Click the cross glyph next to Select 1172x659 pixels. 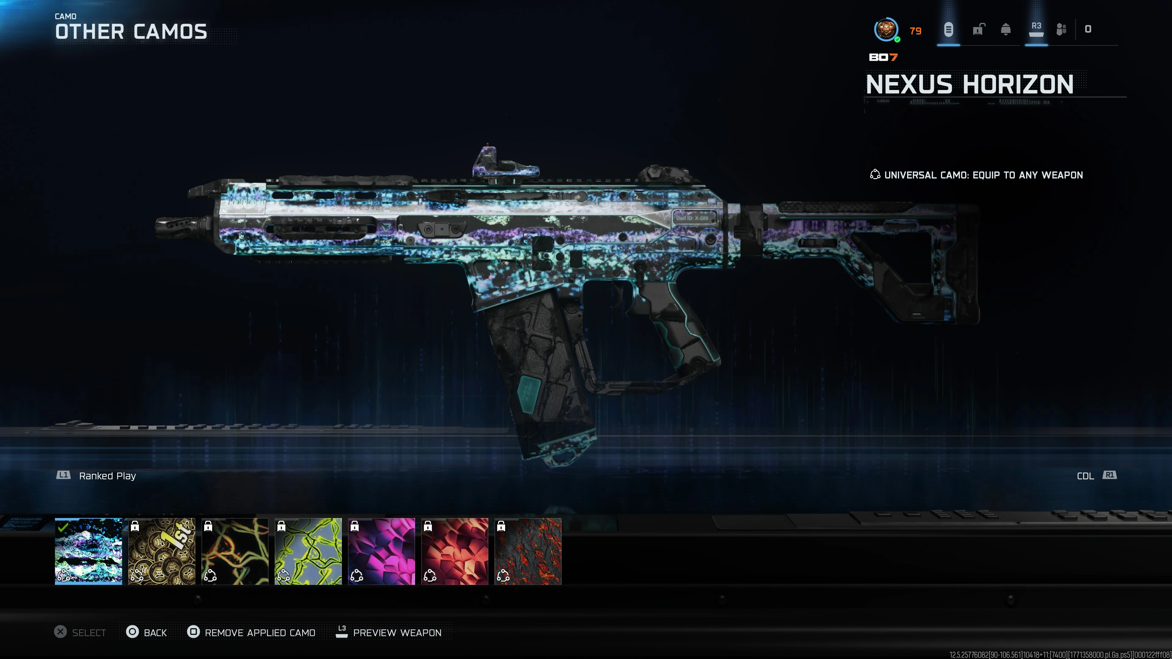tap(60, 632)
